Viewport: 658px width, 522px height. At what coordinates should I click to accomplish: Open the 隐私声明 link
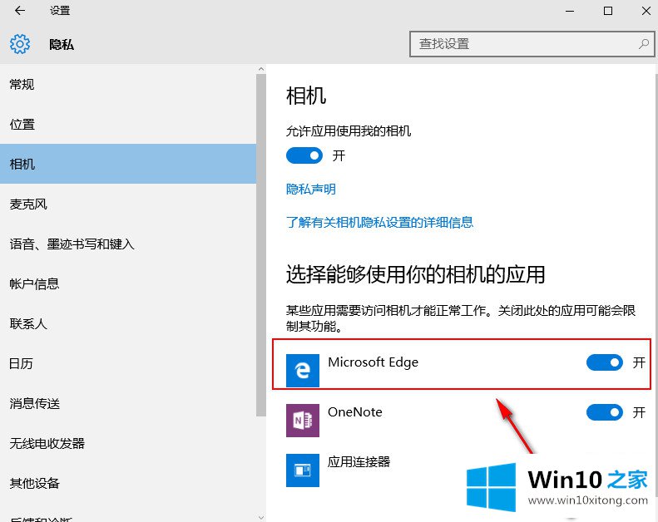point(311,189)
